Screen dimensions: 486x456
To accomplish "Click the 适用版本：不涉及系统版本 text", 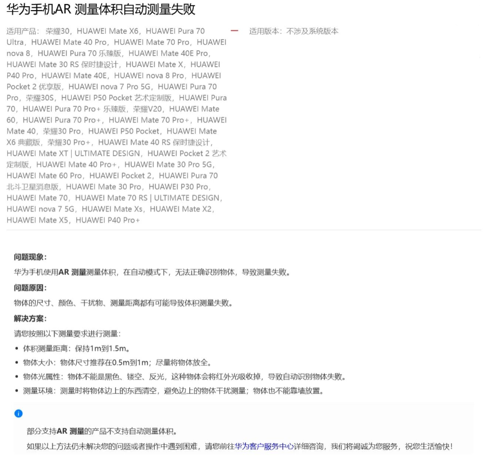I will tap(293, 31).
